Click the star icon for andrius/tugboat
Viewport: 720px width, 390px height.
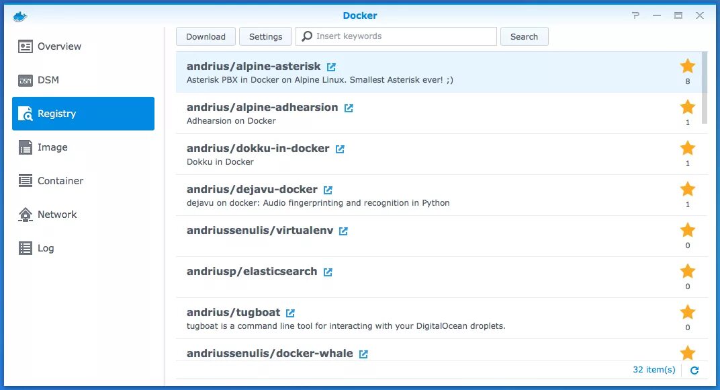click(687, 312)
